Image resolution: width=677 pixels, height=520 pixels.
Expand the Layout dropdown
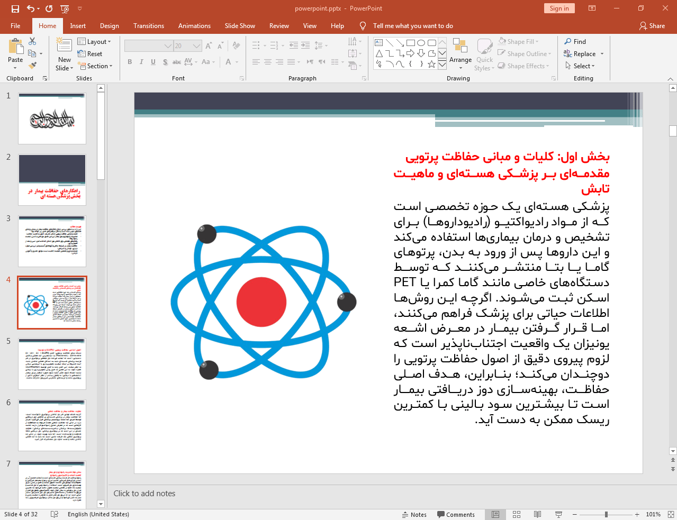click(94, 42)
